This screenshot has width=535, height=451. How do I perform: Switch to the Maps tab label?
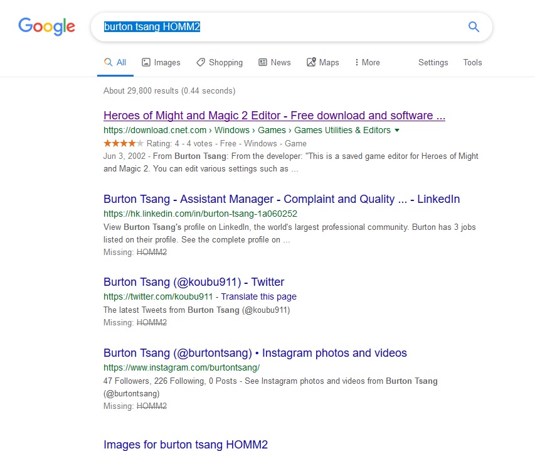click(329, 63)
